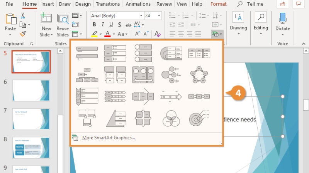Open the Change Case Aa dropdown
The height and width of the screenshot is (173, 309).
[x=122, y=34]
